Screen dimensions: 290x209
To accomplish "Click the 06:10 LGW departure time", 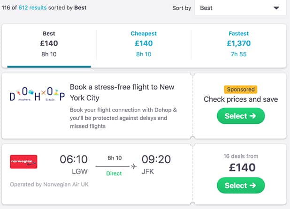I will tap(74, 159).
